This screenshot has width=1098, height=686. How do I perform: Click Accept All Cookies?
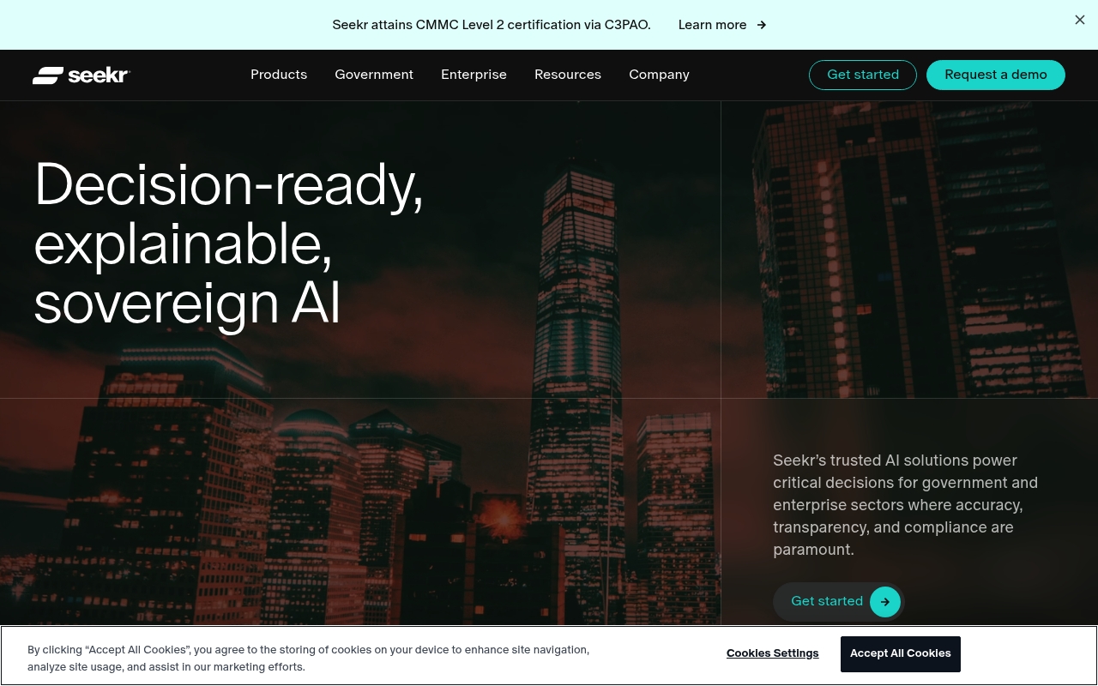click(x=901, y=653)
